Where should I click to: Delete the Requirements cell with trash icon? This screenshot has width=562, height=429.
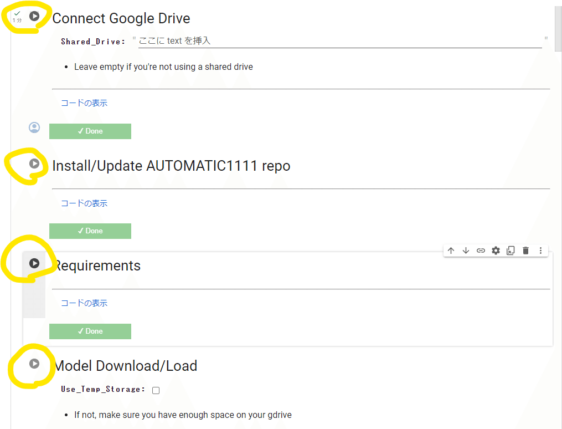pos(525,251)
